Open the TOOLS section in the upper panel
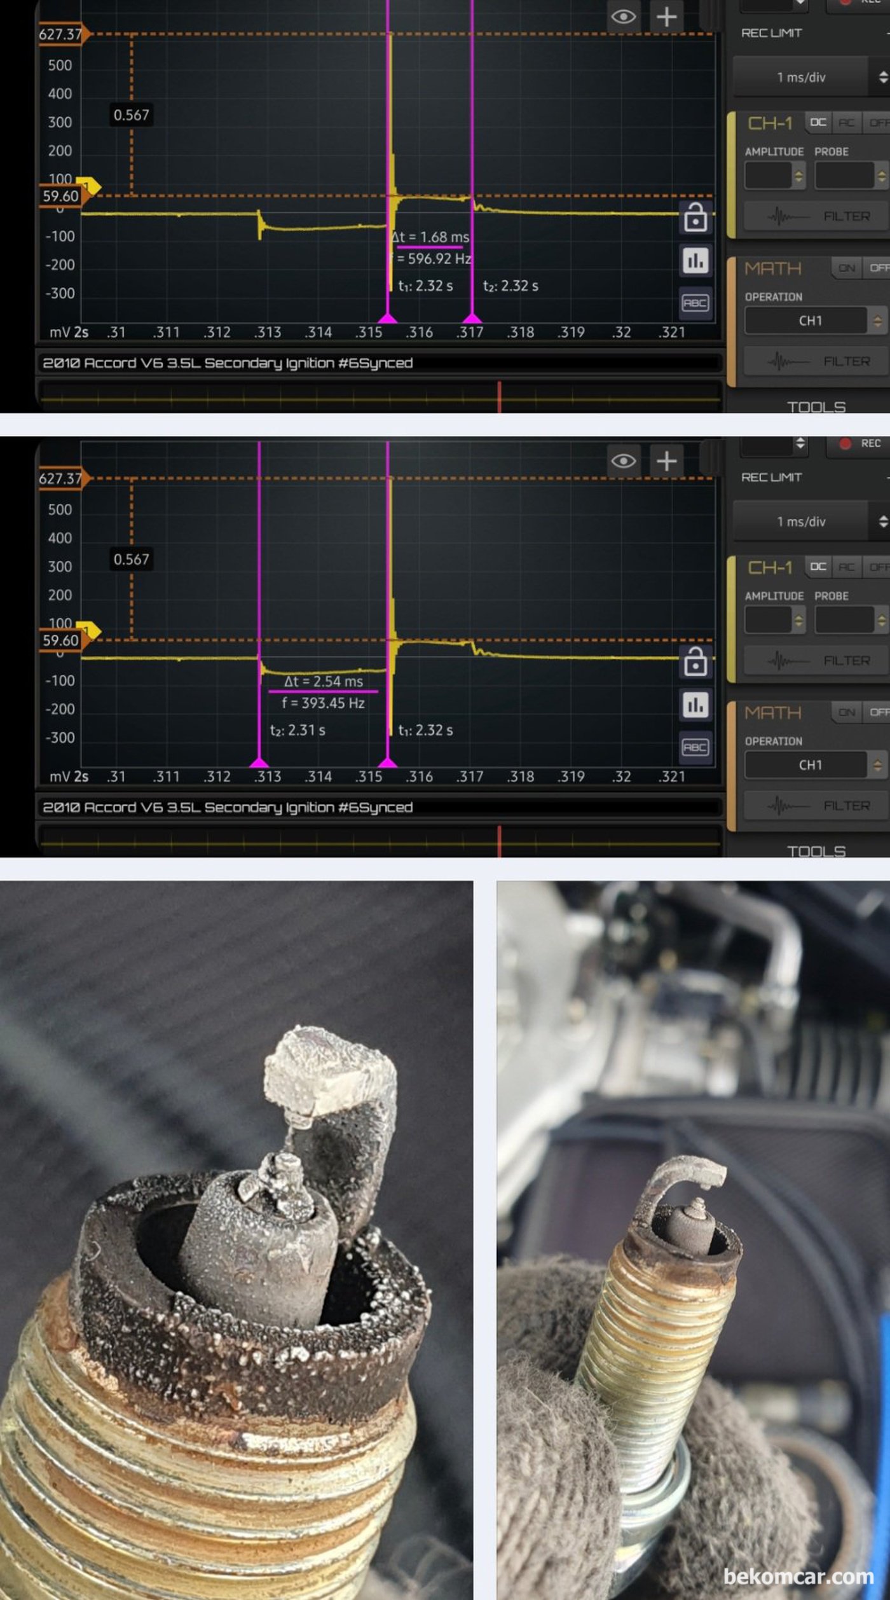Image resolution: width=890 pixels, height=1600 pixels. tap(816, 406)
